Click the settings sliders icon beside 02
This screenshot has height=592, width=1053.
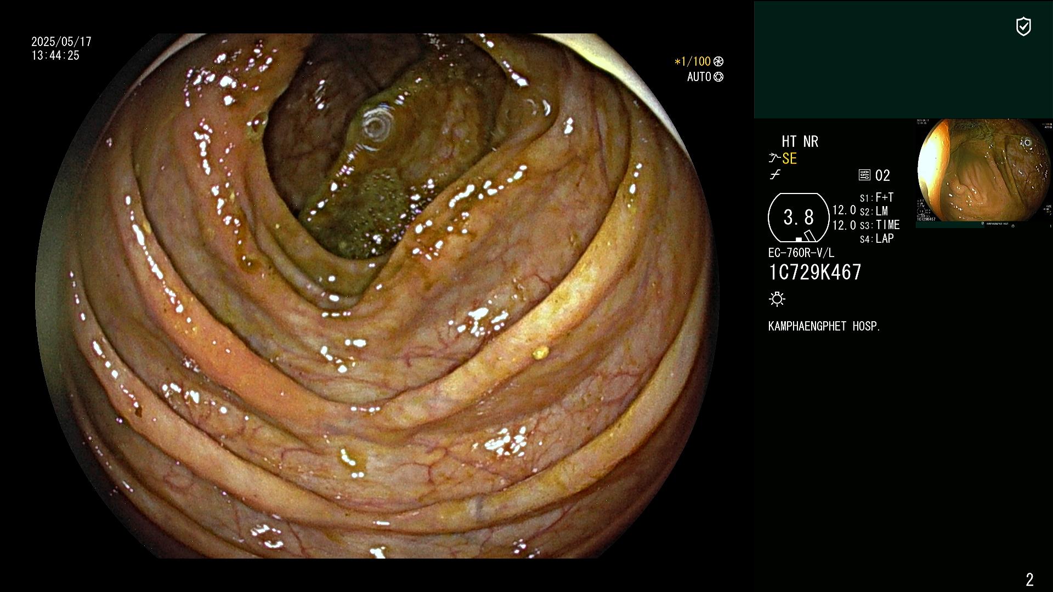pos(864,175)
